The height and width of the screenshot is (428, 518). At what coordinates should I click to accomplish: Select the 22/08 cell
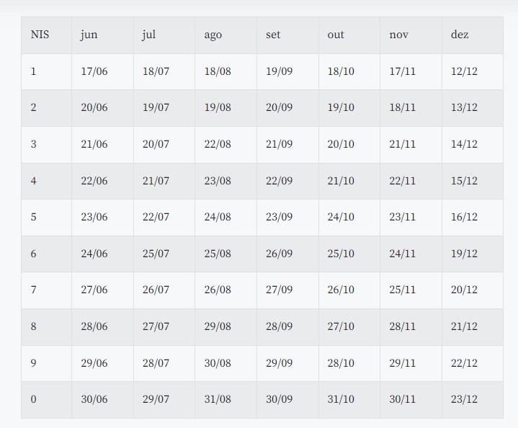[x=218, y=144]
